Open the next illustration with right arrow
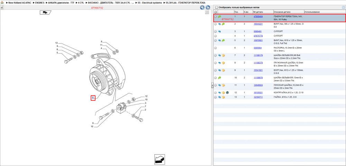 (x=208, y=8)
